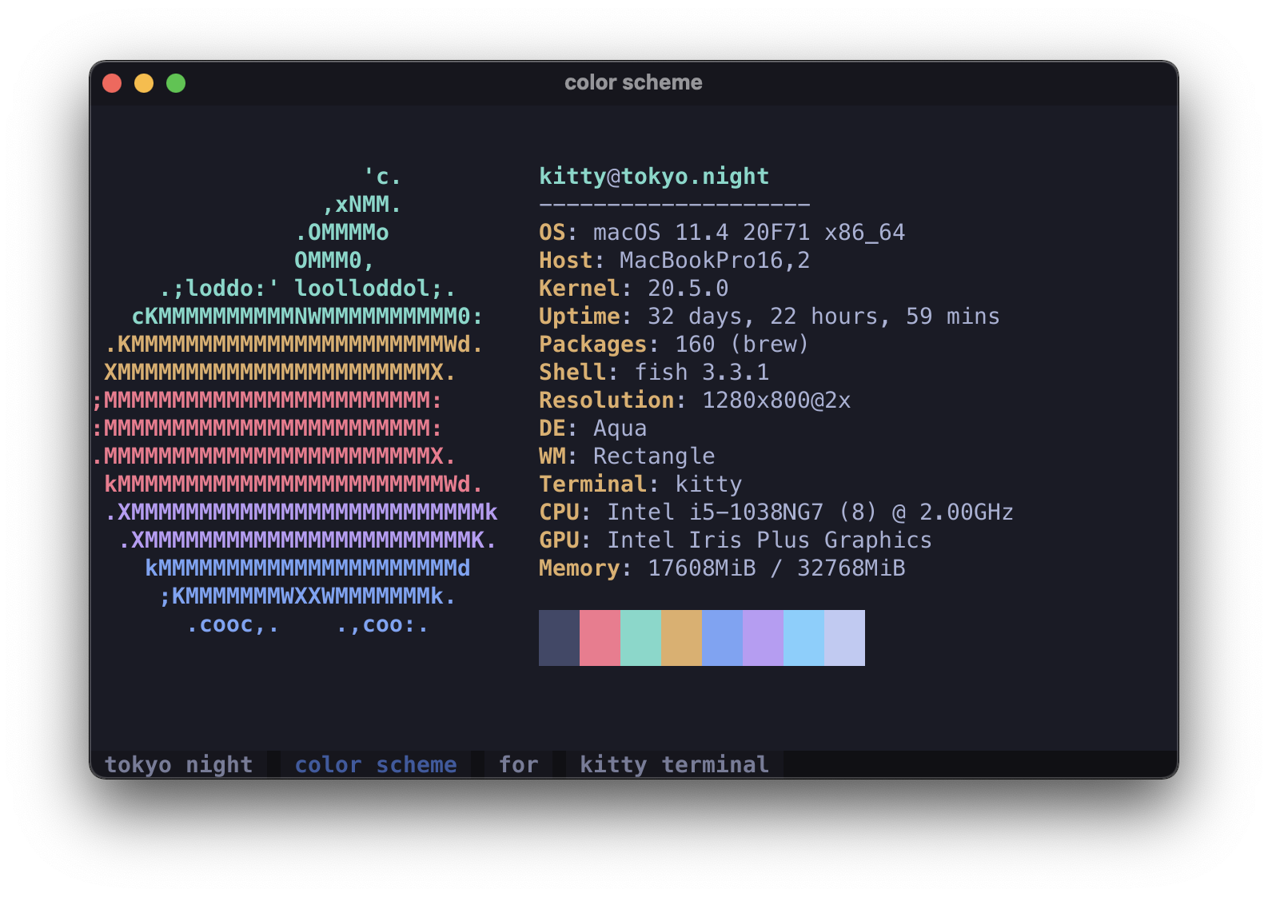Click the 'color scheme' window title
The width and height of the screenshot is (1268, 897).
[633, 82]
